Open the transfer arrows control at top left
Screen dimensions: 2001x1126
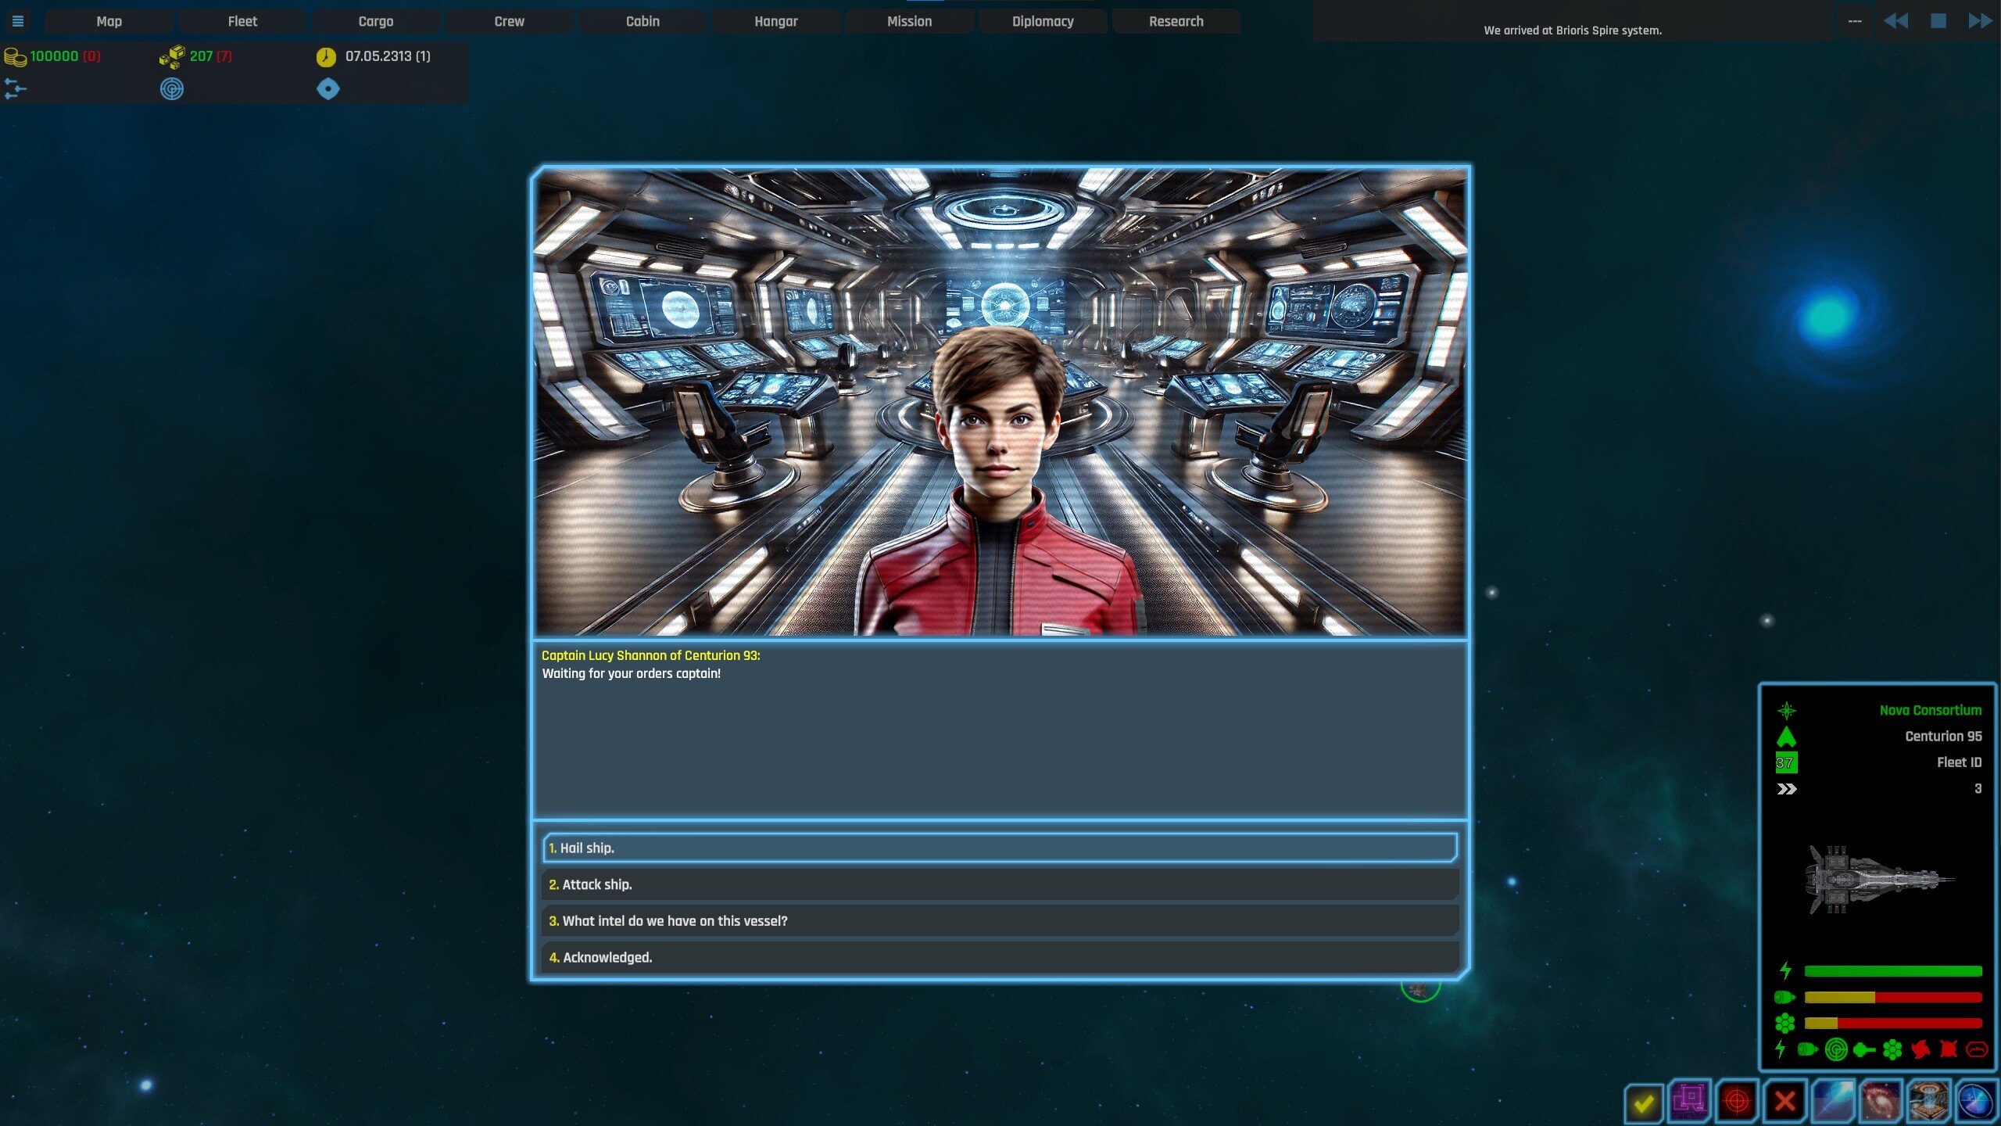coord(14,88)
